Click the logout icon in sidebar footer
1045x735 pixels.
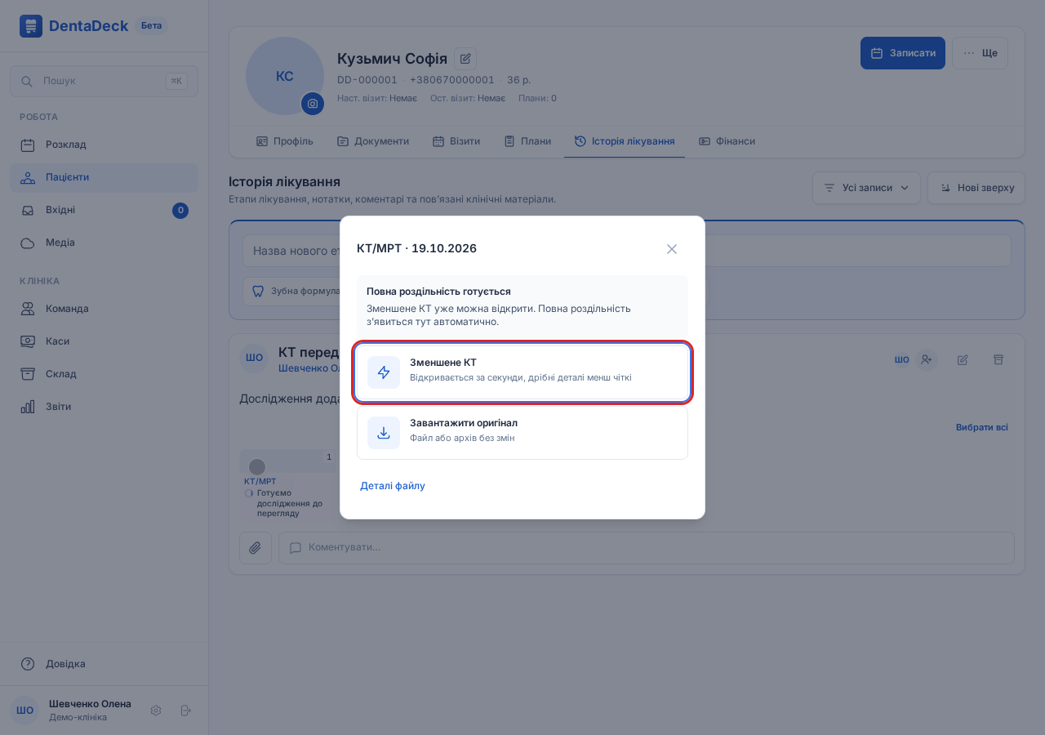point(185,710)
